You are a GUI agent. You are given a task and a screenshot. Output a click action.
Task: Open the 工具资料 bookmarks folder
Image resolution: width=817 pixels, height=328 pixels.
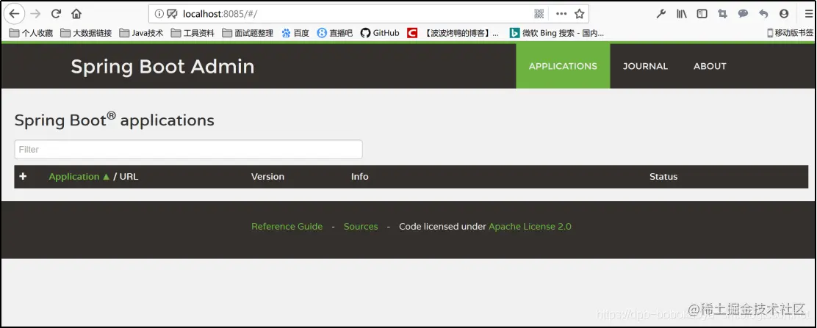pyautogui.click(x=192, y=33)
